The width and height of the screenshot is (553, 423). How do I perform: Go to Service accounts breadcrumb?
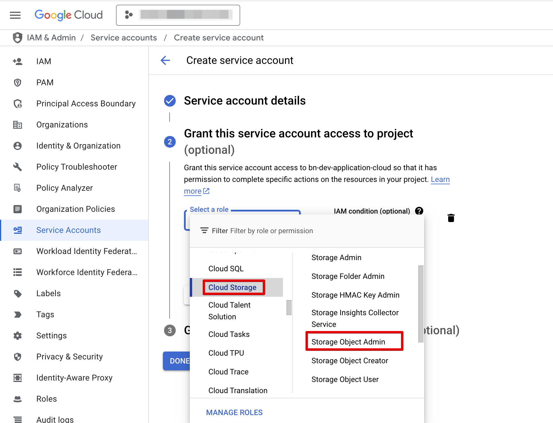[x=124, y=37]
